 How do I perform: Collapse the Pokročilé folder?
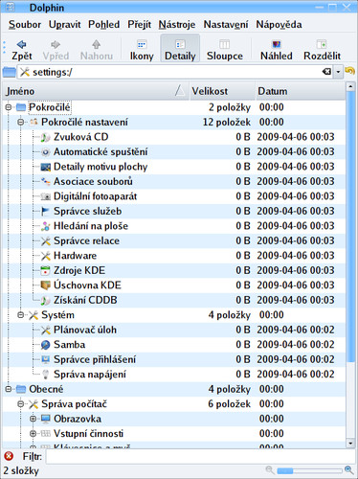[9, 107]
